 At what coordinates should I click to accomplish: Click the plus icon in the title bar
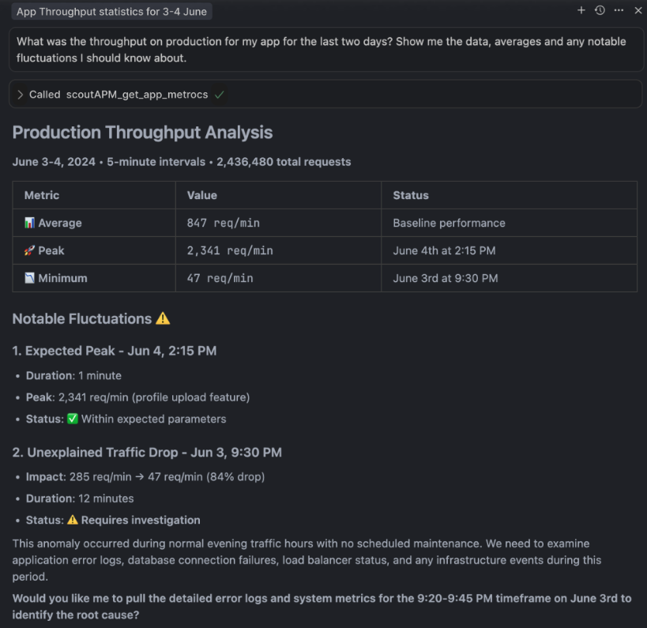[581, 11]
